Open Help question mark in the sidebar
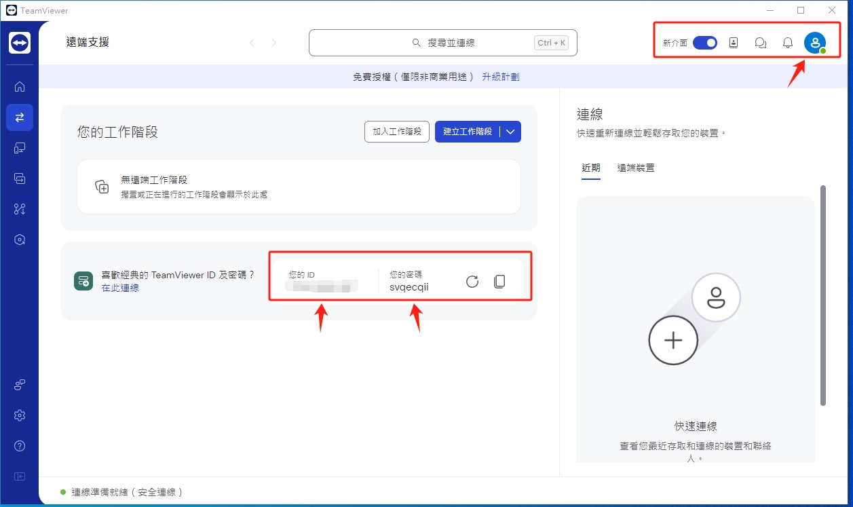The height and width of the screenshot is (507, 853). 20,446
